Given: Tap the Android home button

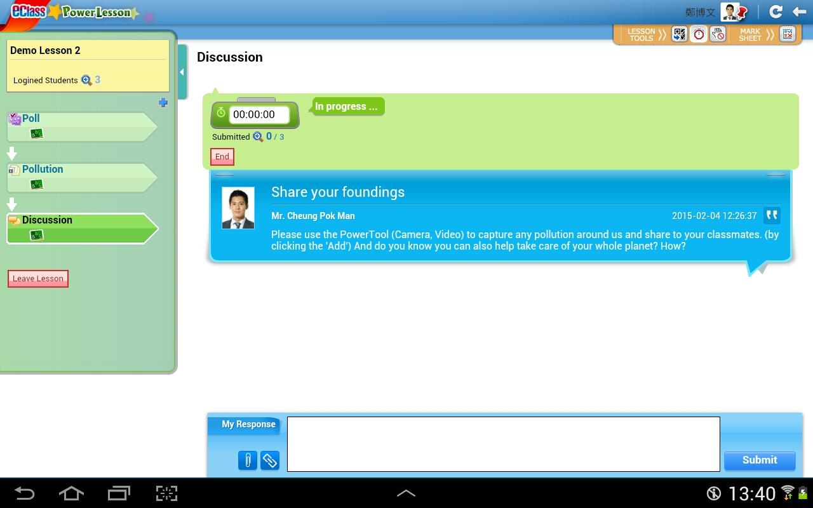Looking at the screenshot, I should tap(71, 493).
